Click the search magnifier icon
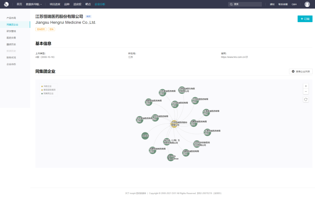The width and height of the screenshot is (315, 199). pos(231,4)
